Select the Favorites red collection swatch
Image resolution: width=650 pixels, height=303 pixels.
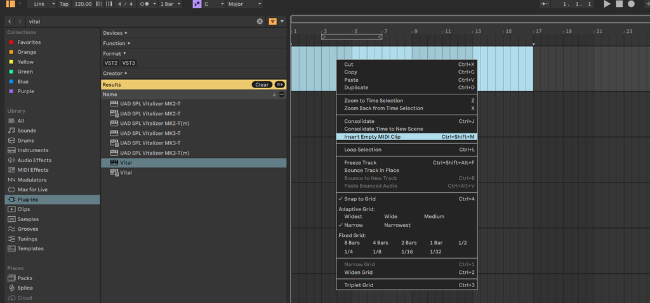[x=11, y=42]
